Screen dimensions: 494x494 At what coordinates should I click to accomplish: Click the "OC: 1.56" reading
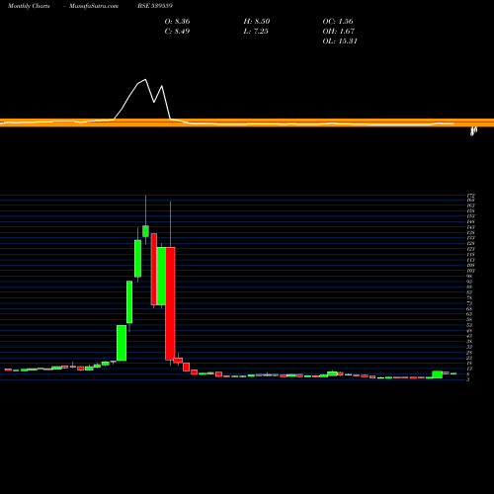tap(338, 22)
